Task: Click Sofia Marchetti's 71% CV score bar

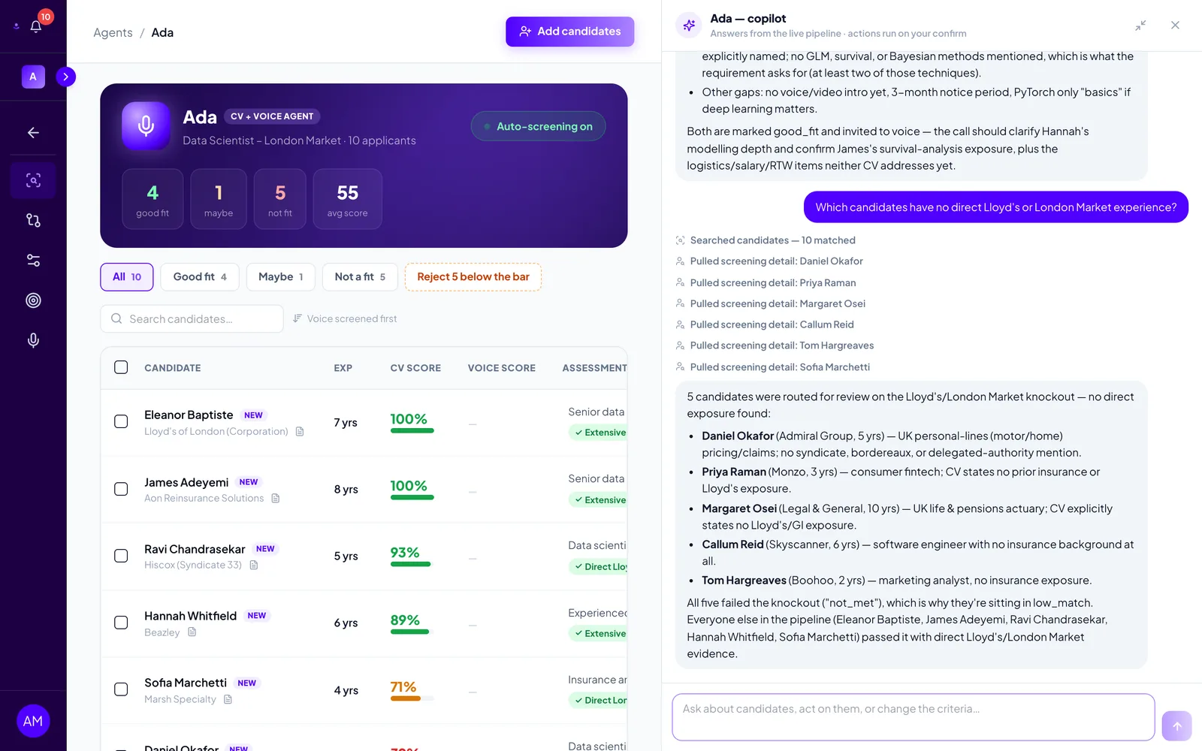Action: tap(412, 698)
